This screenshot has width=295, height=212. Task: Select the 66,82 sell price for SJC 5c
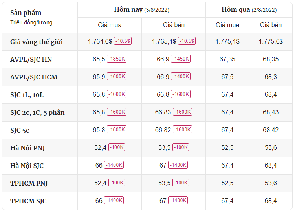click(163, 130)
